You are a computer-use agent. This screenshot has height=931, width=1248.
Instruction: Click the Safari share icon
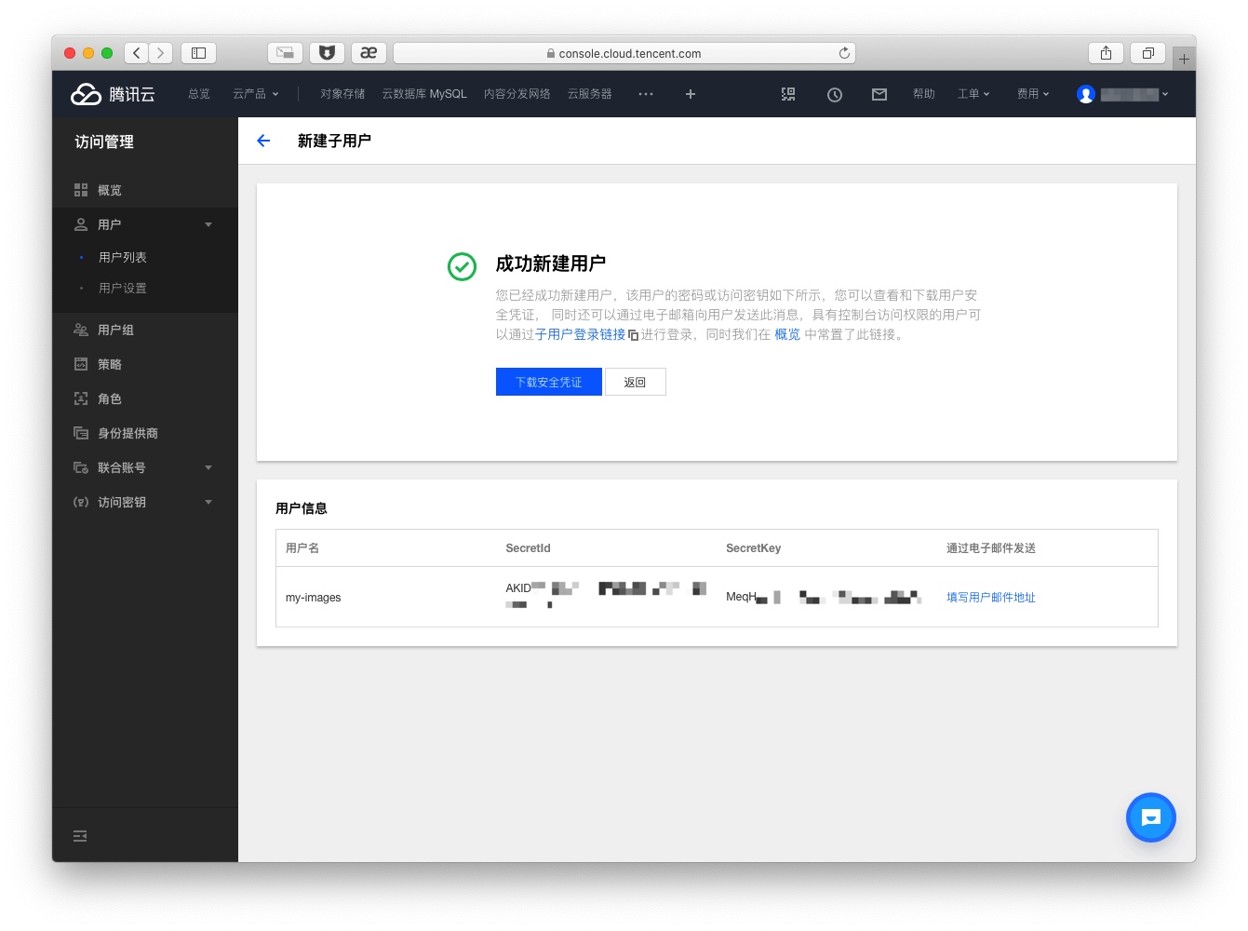[1106, 53]
